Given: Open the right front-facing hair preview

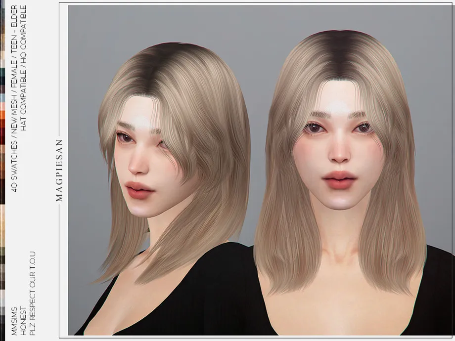Looking at the screenshot, I should pyautogui.click(x=341, y=148).
